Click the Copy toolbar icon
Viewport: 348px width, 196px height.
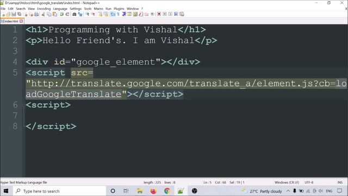[x=49, y=14]
